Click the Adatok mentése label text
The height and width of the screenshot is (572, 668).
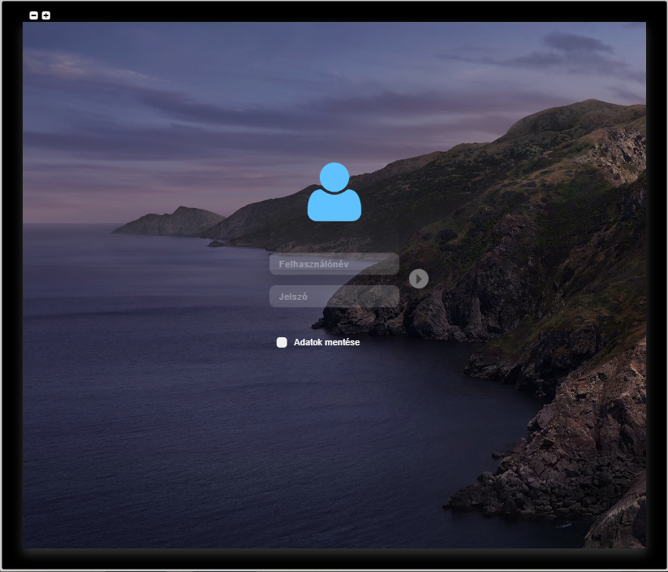(327, 343)
